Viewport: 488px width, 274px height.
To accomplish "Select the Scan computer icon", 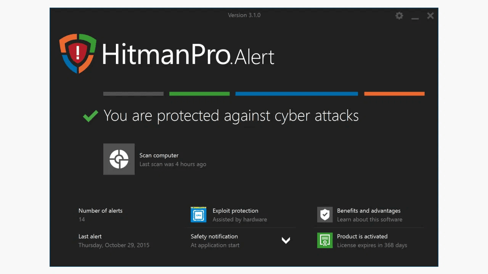I will click(119, 159).
